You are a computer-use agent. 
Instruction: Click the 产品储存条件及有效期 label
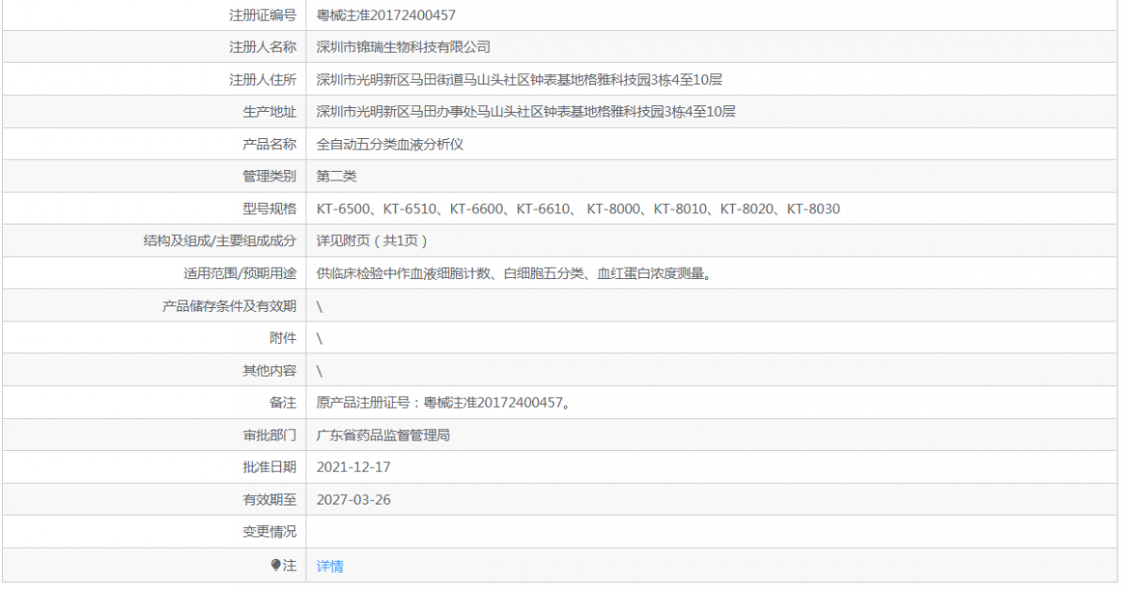tap(229, 305)
